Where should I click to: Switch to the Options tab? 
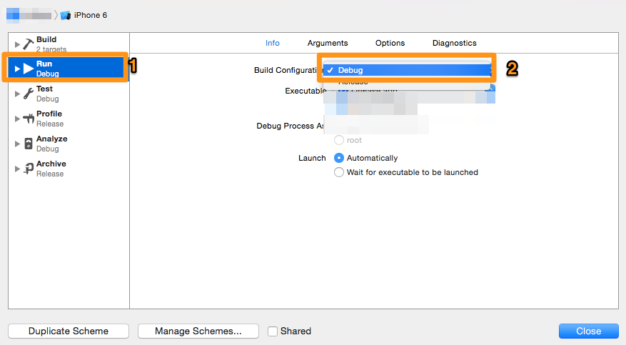(x=390, y=43)
